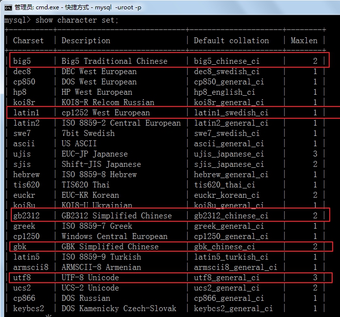
Task: Click 'DOS Kamenicky Czech-Slovak' description
Action: tap(119, 309)
